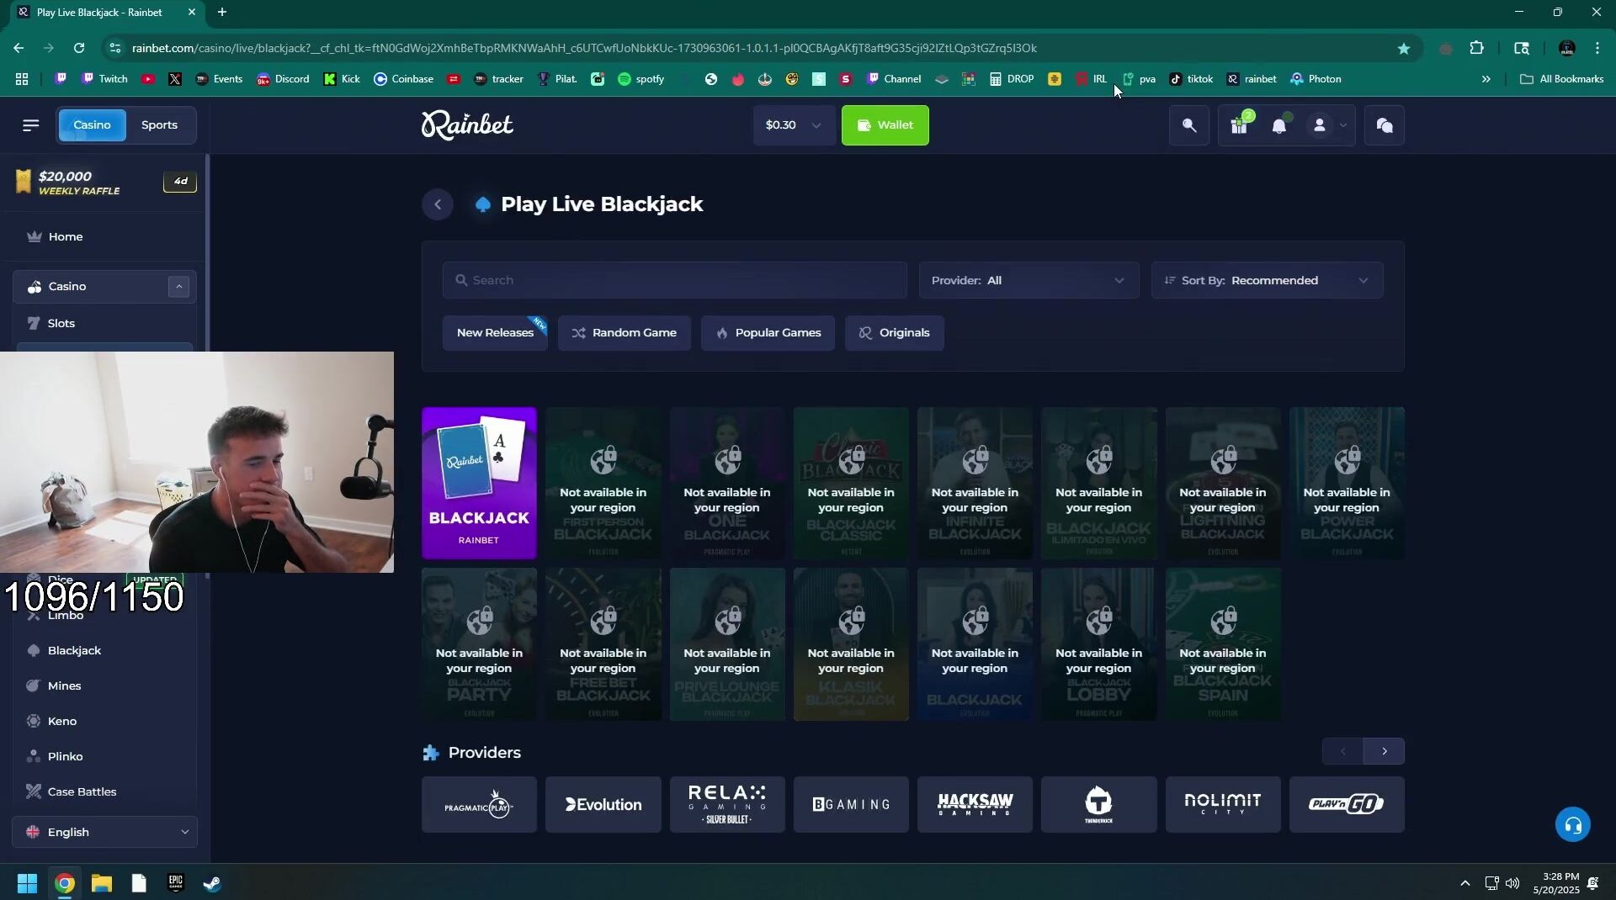
Task: Open the Windows Start menu
Action: (27, 883)
